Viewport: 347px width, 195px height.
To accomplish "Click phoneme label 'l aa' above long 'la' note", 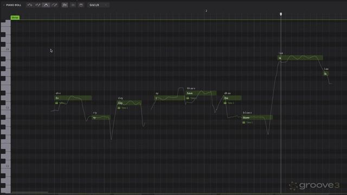I will click(x=281, y=53).
